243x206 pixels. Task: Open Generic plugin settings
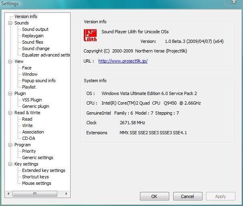coord(36,106)
